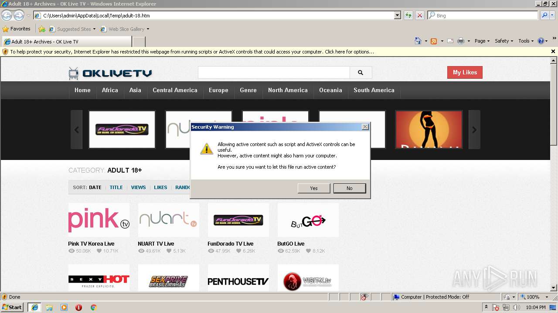Open a new blank tab
The height and width of the screenshot is (313, 558).
pyautogui.click(x=139, y=42)
